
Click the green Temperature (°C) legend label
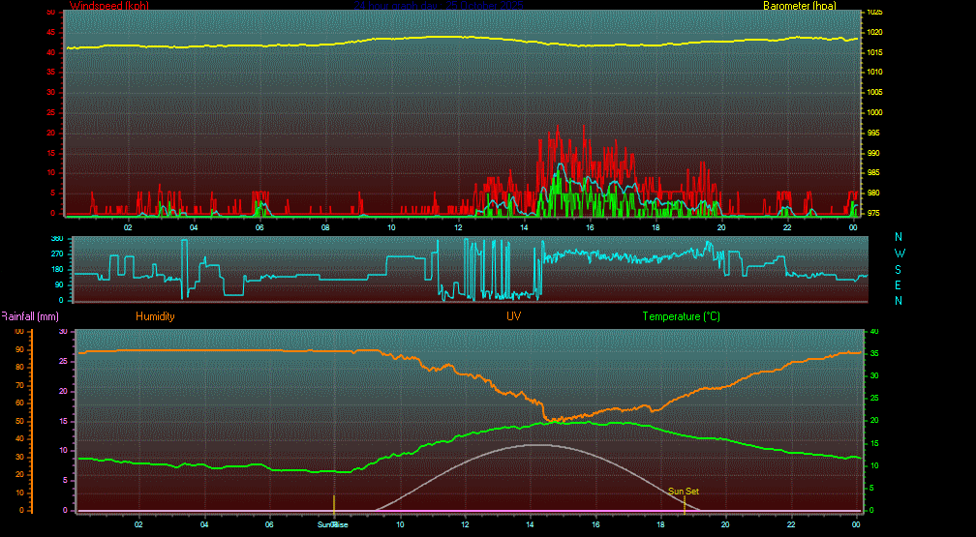[681, 316]
